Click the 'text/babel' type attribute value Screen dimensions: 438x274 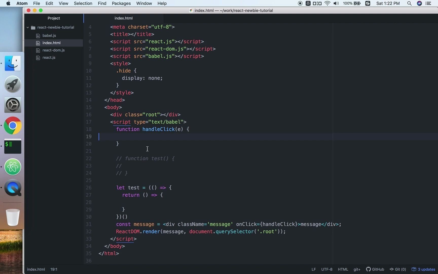click(166, 122)
